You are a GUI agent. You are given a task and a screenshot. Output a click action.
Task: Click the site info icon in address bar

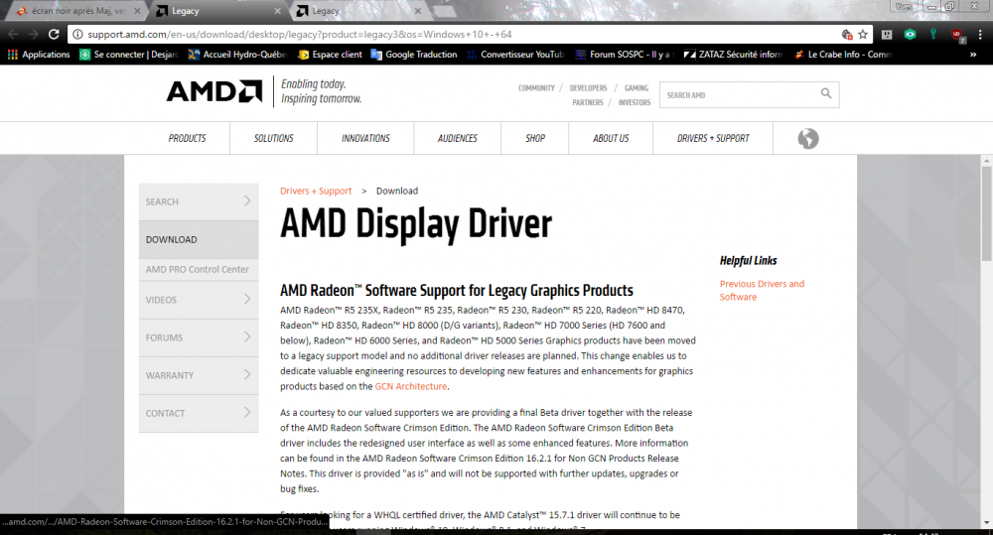point(77,34)
